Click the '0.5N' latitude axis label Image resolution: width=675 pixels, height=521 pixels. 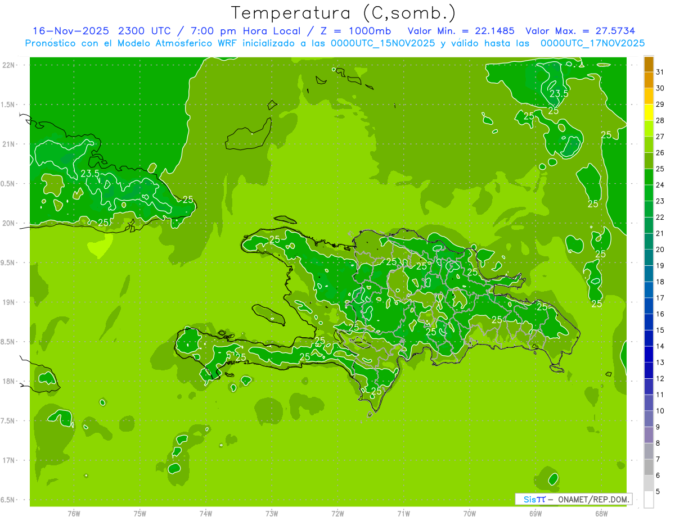click(8, 184)
